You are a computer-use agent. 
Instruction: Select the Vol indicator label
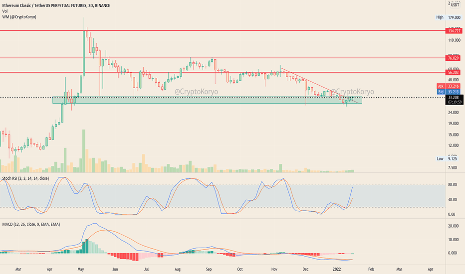coord(5,11)
